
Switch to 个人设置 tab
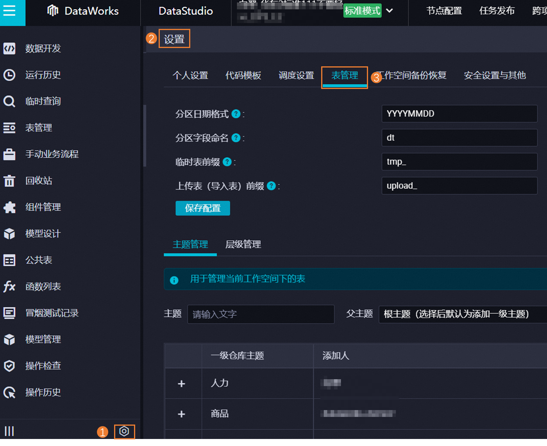pyautogui.click(x=190, y=75)
